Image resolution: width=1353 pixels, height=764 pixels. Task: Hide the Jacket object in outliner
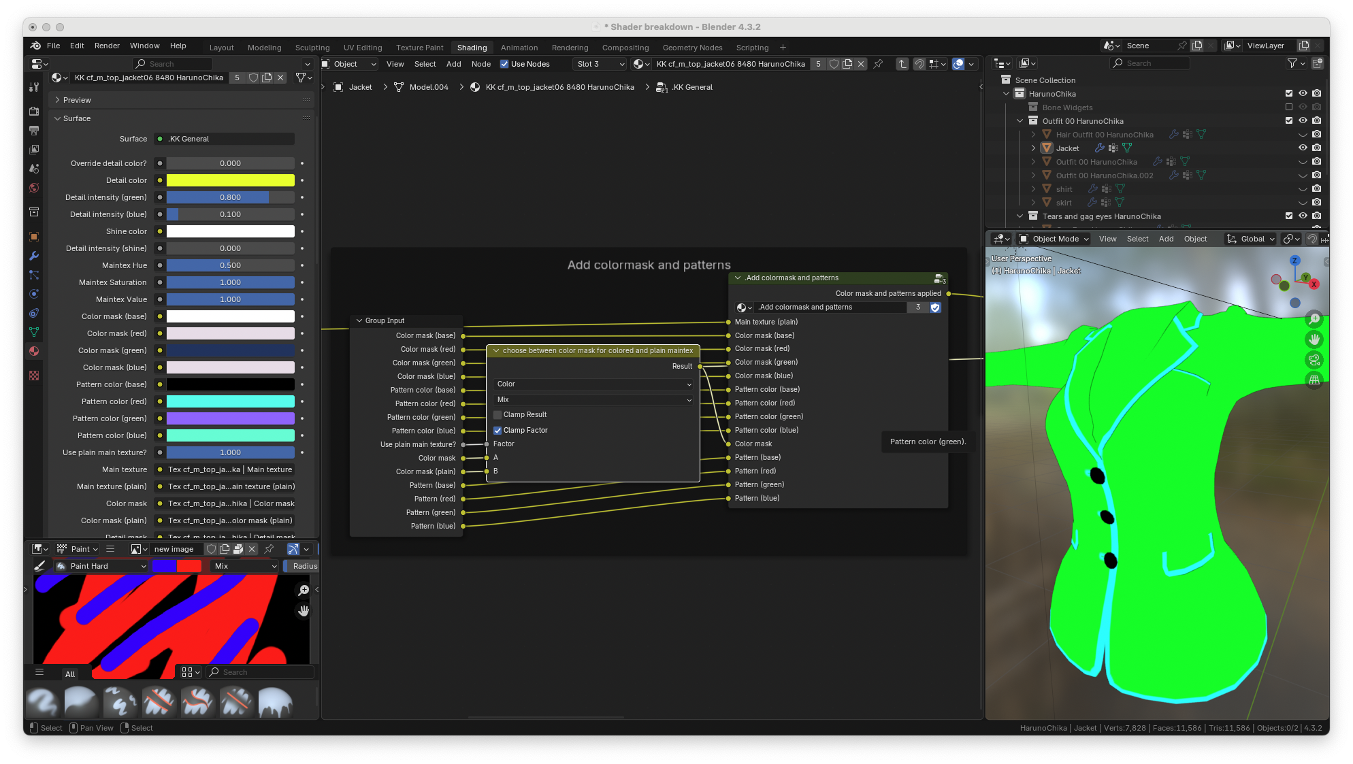coord(1303,148)
